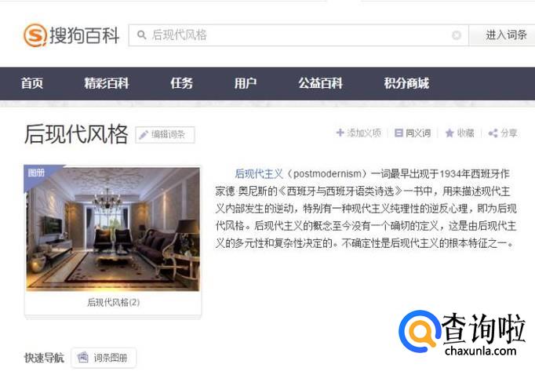
Task: Click the pencil icon in 编辑词条
Action: click(144, 135)
